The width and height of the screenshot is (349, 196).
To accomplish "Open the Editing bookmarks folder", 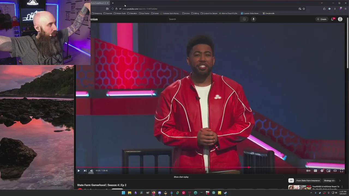I will tap(195, 13).
